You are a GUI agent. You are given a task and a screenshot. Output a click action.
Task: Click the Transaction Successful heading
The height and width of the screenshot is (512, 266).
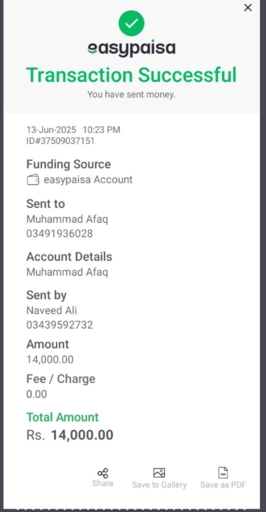pos(131,75)
